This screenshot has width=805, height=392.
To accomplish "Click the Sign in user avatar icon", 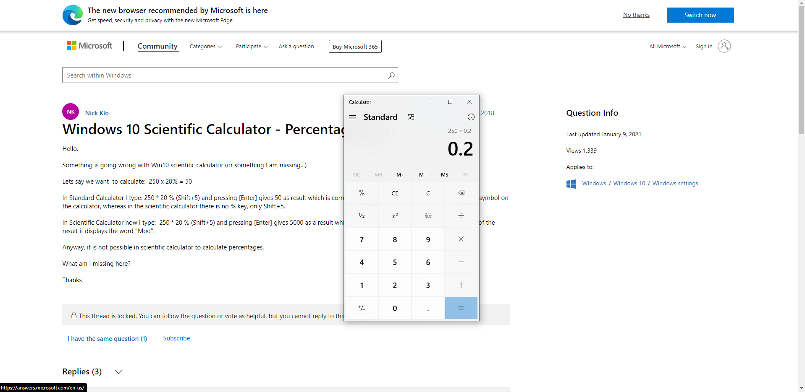I will coord(724,46).
